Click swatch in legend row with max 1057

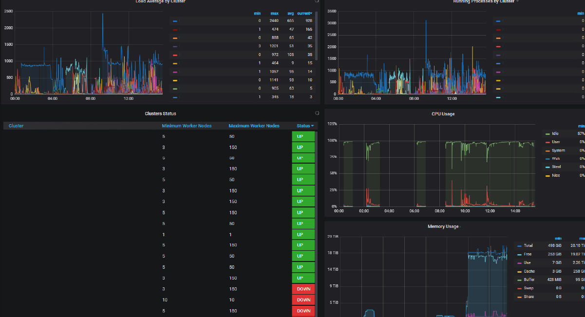coord(175,72)
